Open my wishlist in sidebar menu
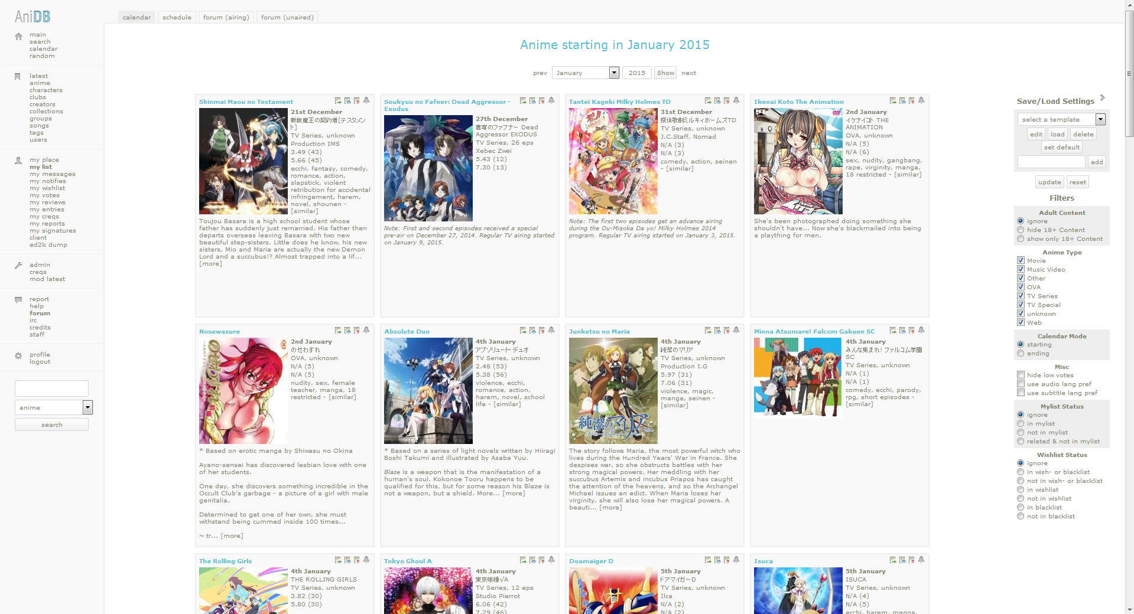The image size is (1134, 614). click(47, 188)
